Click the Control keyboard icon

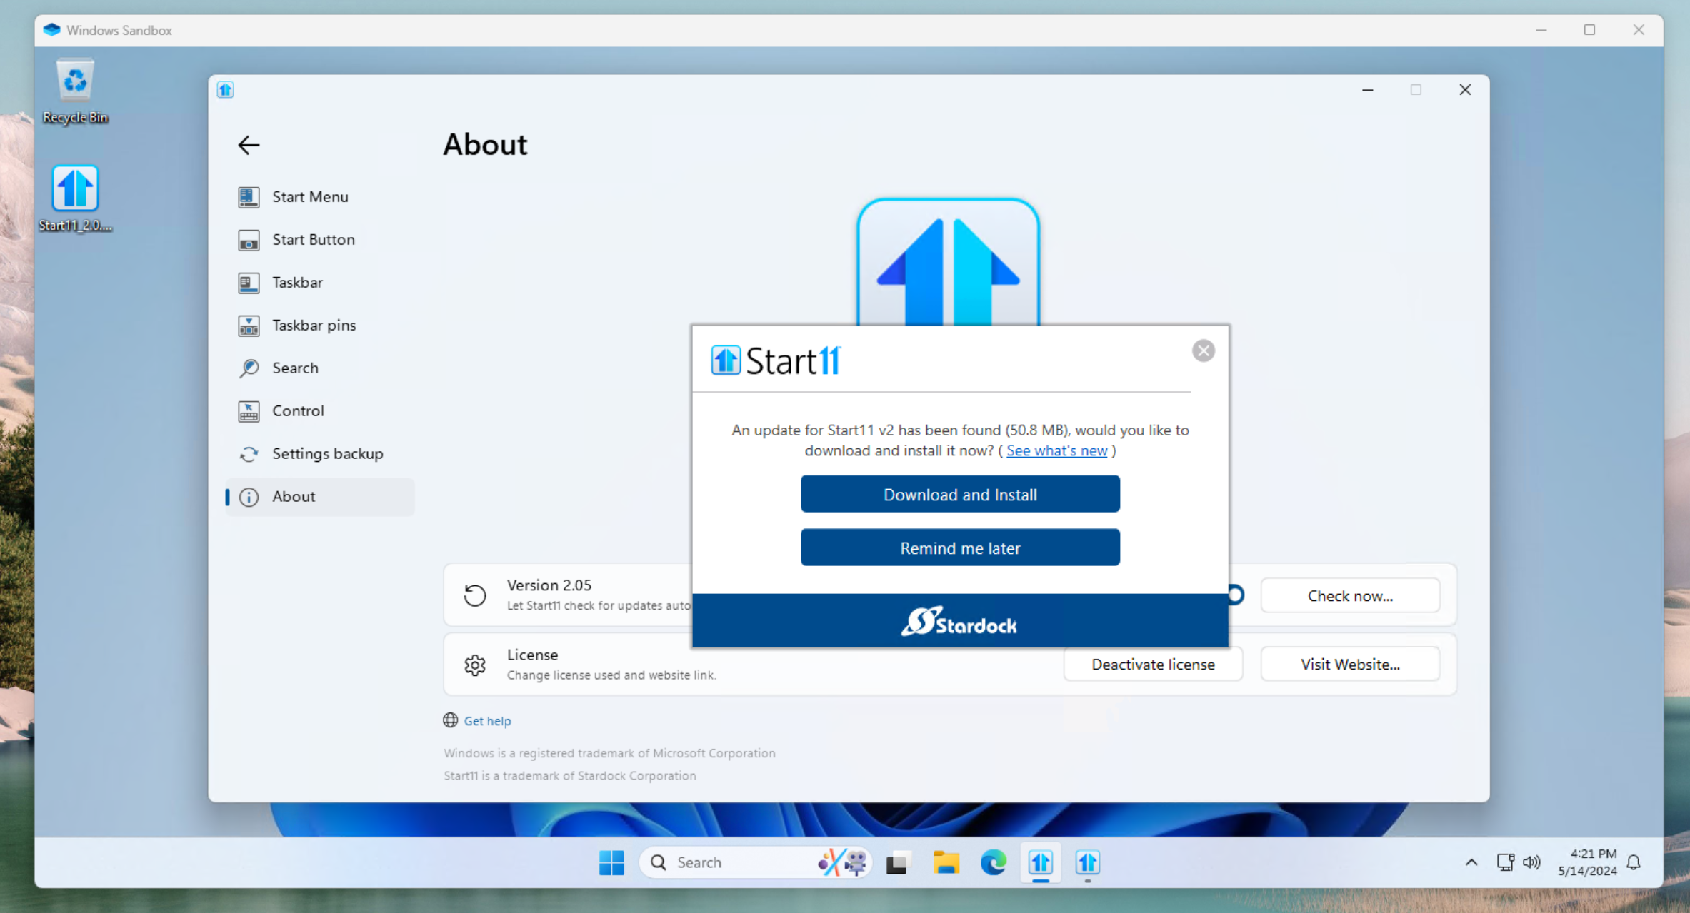pos(249,411)
